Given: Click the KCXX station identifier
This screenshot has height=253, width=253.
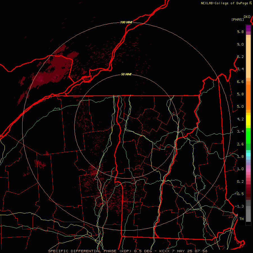Looking at the screenshot, I should (164, 251).
